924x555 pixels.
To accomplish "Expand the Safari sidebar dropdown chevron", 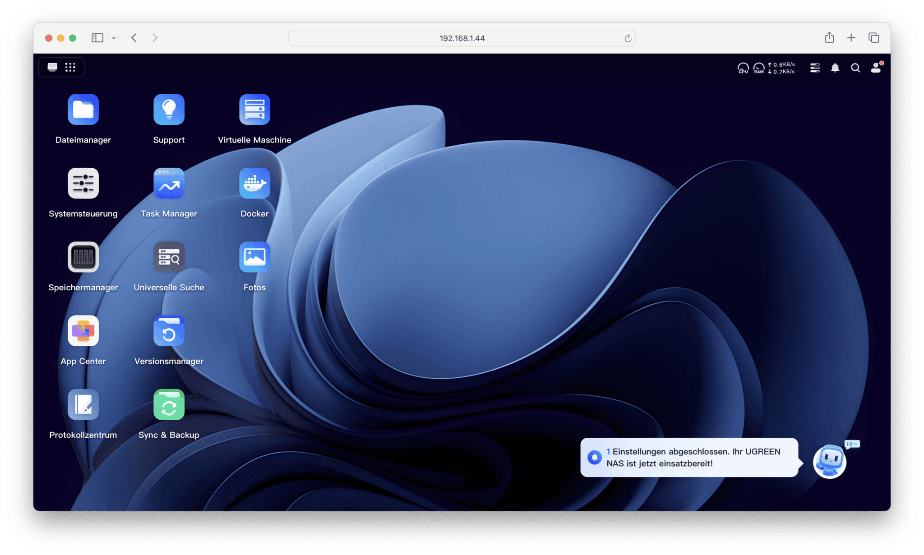I will click(x=114, y=38).
